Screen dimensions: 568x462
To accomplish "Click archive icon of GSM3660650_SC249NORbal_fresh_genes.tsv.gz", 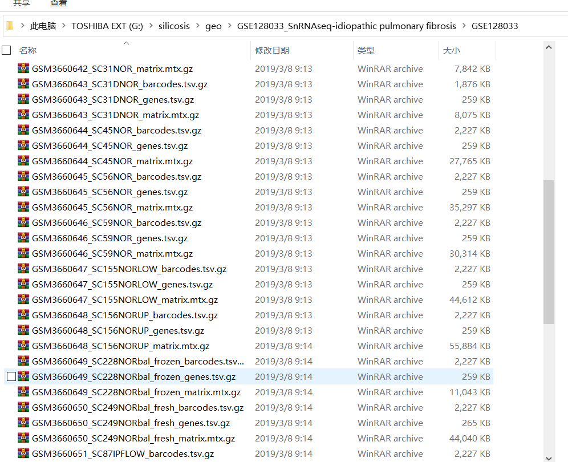I will (23, 422).
